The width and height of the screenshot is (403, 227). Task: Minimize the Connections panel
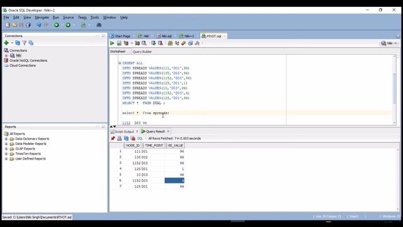[x=103, y=36]
